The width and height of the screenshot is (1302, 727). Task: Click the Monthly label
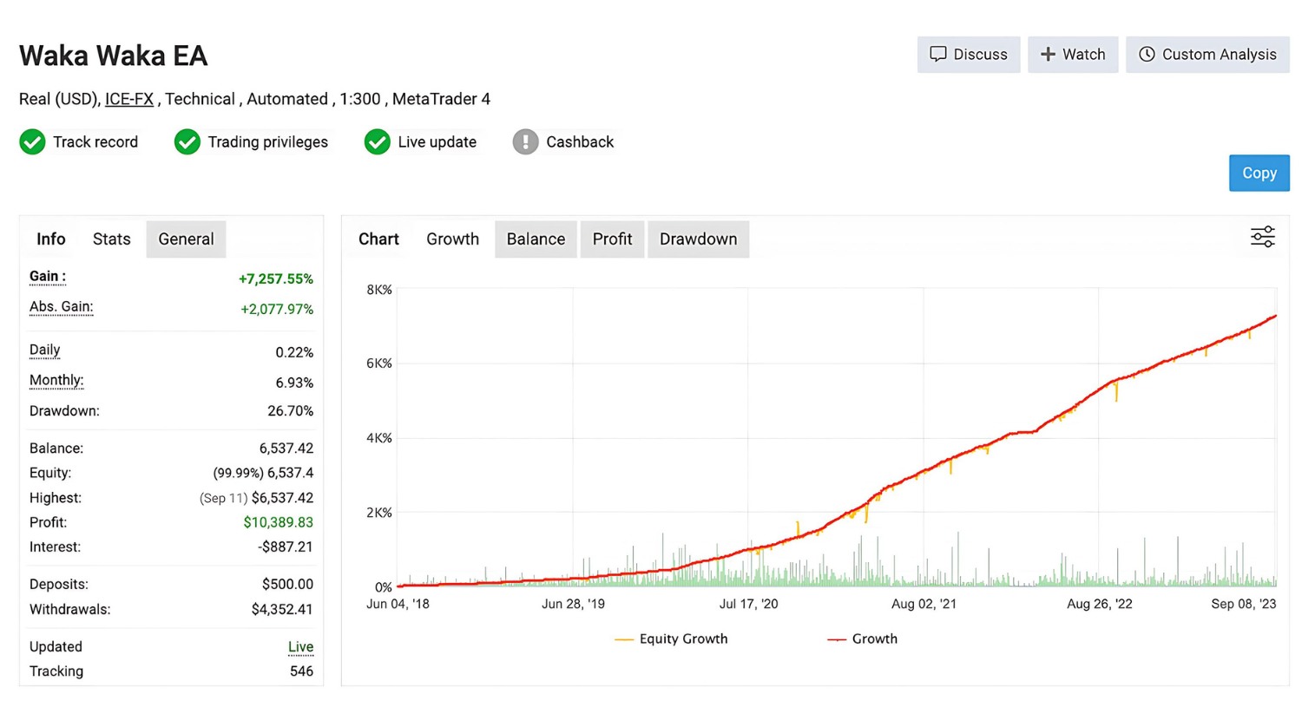click(x=56, y=380)
